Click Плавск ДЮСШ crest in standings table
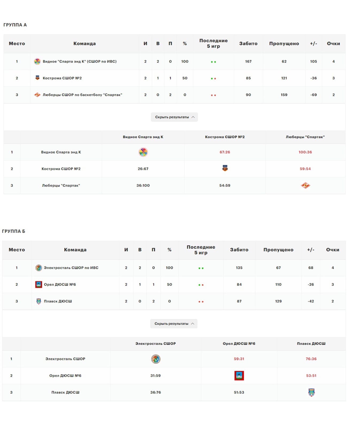 [x=39, y=301]
